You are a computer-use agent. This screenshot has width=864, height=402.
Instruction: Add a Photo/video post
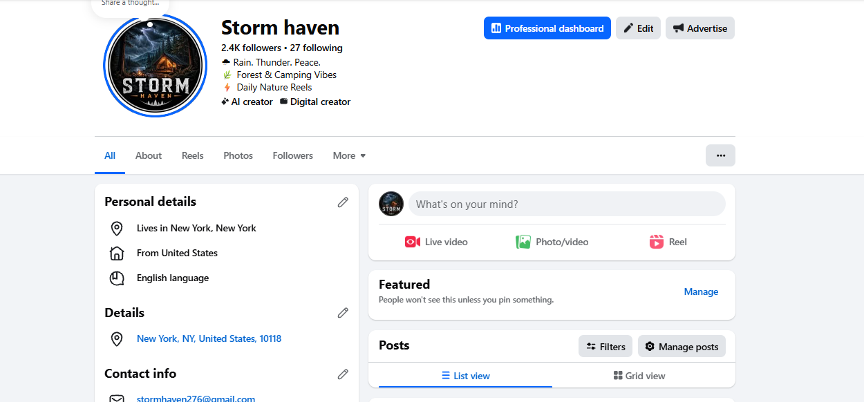point(552,242)
